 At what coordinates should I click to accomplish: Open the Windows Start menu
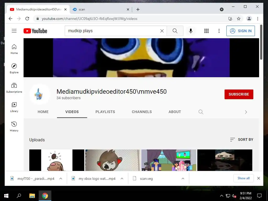pos(6,196)
